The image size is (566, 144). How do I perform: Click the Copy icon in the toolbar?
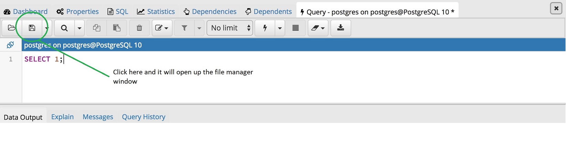tap(97, 28)
